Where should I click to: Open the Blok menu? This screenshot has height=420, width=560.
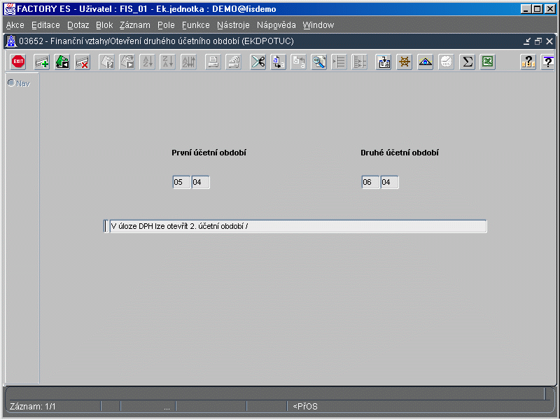[x=104, y=25]
